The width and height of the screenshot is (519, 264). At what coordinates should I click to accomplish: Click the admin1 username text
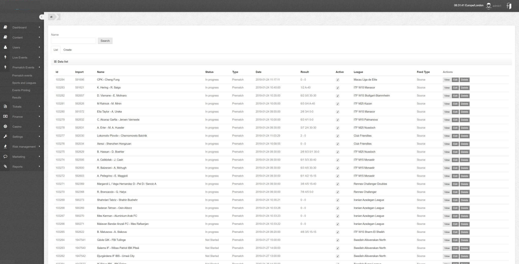497,6
